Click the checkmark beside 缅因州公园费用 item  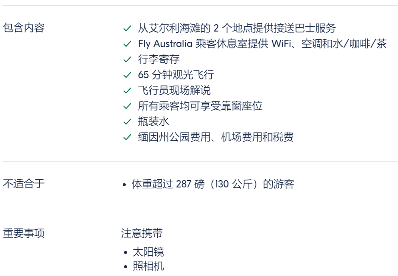click(x=127, y=137)
